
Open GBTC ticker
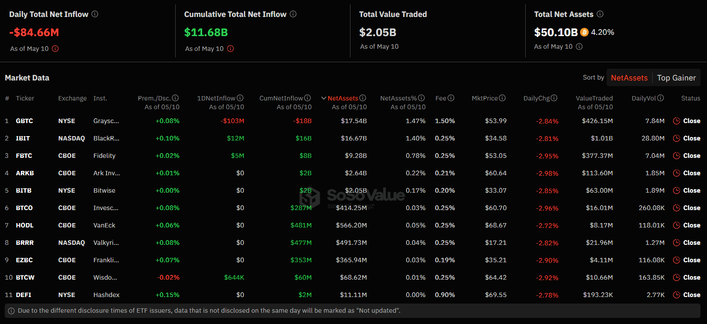24,121
